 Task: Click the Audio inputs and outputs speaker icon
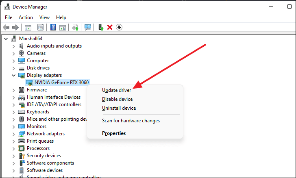pyautogui.click(x=22, y=46)
